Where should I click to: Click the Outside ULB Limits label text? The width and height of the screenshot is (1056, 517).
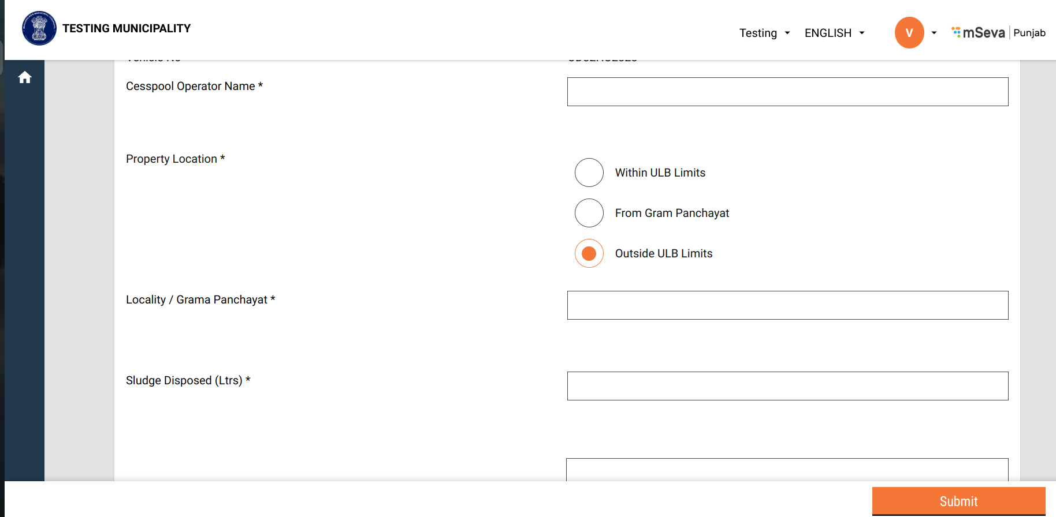[x=663, y=253]
